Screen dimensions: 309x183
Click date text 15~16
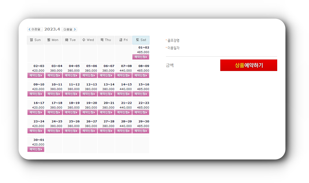(144, 85)
